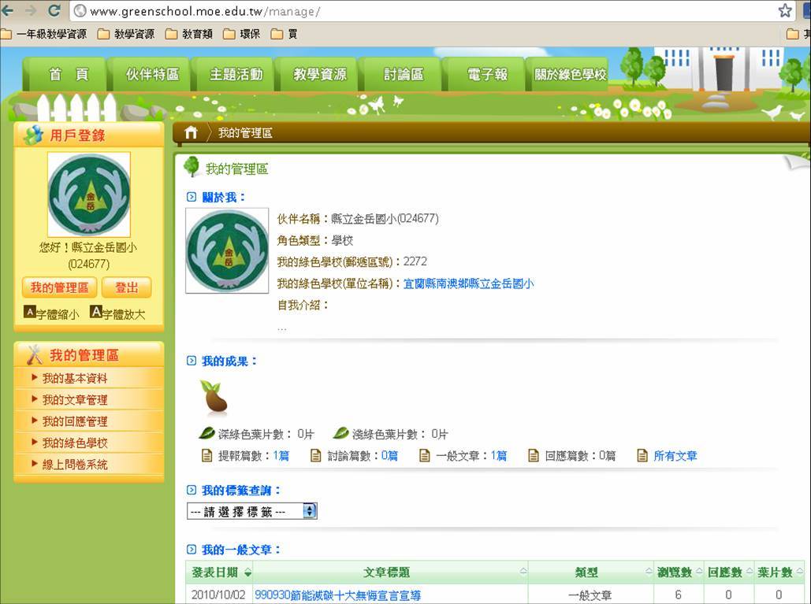
Task: Click the browser back arrow
Action: click(x=8, y=11)
